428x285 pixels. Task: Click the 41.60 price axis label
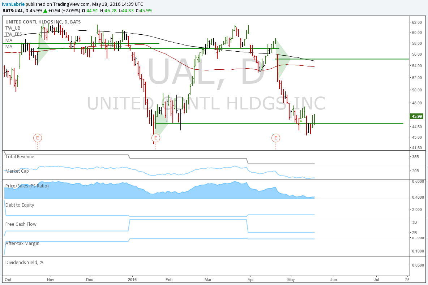point(417,148)
